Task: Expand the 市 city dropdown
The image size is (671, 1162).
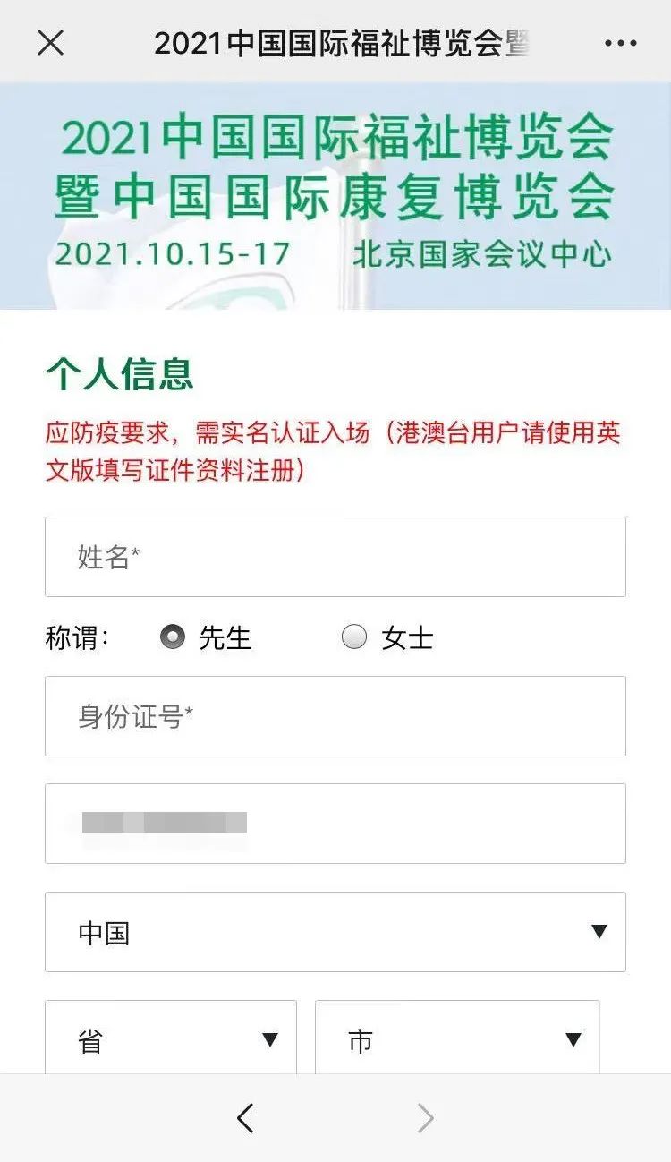Action: 456,1040
